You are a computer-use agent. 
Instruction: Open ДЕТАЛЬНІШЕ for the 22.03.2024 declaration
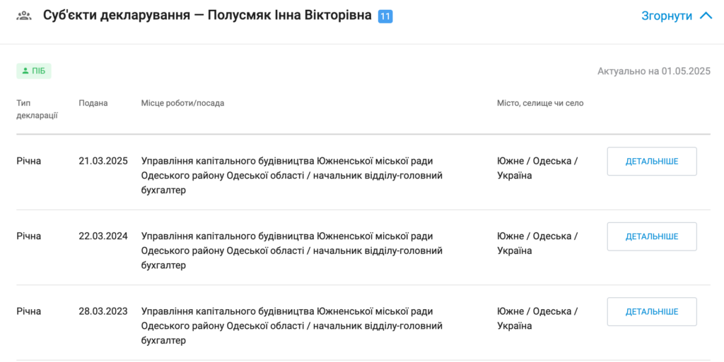pyautogui.click(x=651, y=236)
